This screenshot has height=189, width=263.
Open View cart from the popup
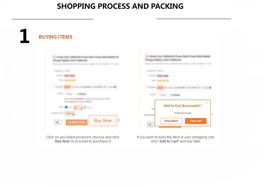coord(195,121)
